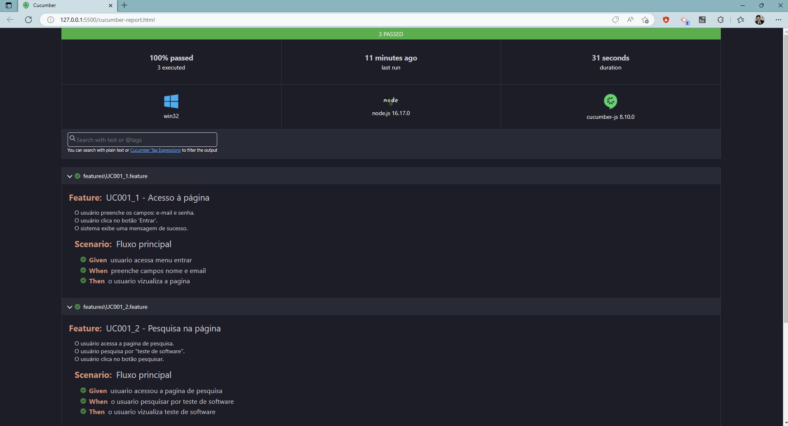Click the green 3 PASSED status bar

click(391, 34)
